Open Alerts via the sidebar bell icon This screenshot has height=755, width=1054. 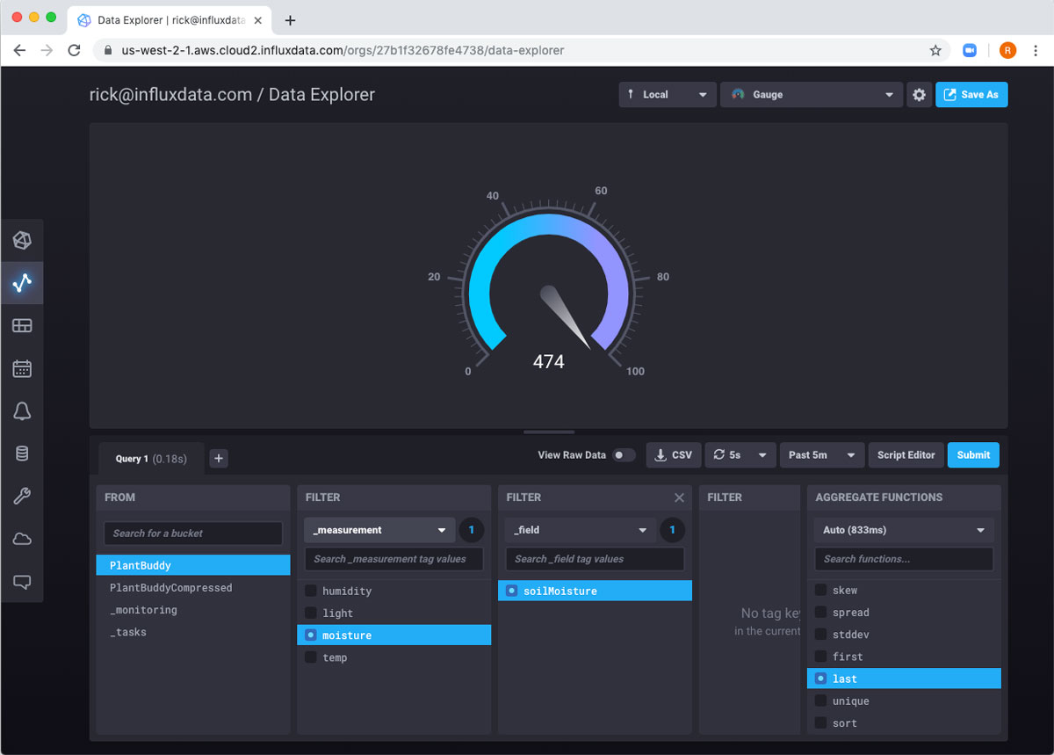pyautogui.click(x=22, y=411)
